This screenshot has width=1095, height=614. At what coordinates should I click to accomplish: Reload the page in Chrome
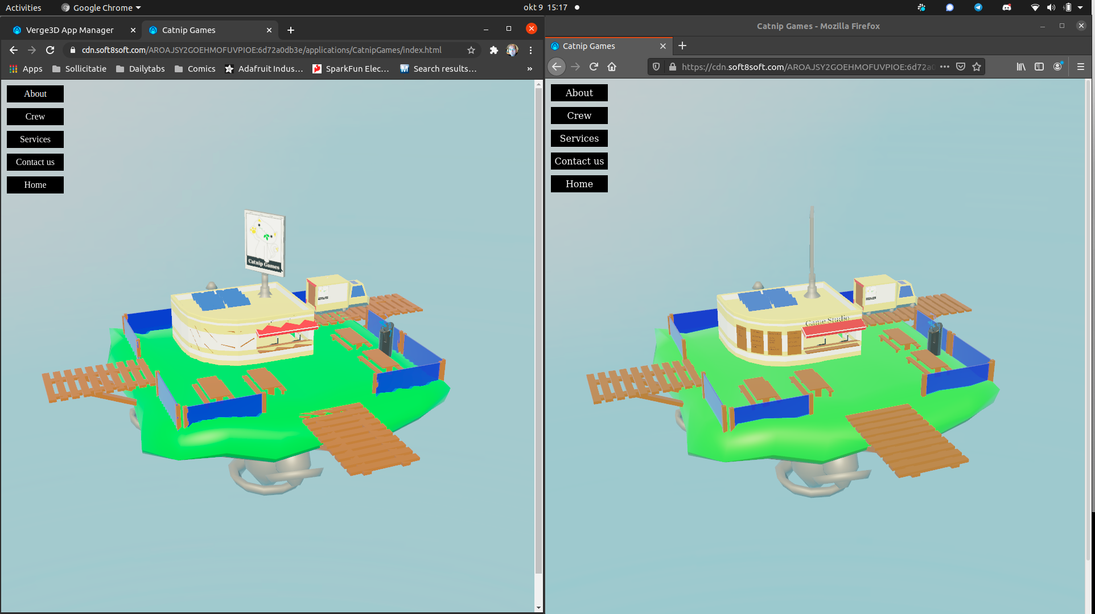(x=50, y=50)
